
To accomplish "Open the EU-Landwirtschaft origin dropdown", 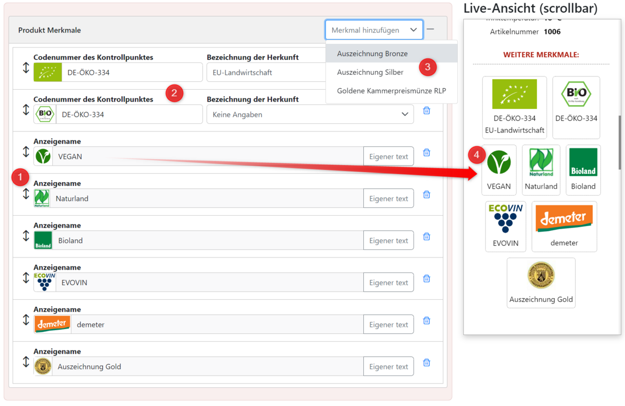I will tap(266, 73).
